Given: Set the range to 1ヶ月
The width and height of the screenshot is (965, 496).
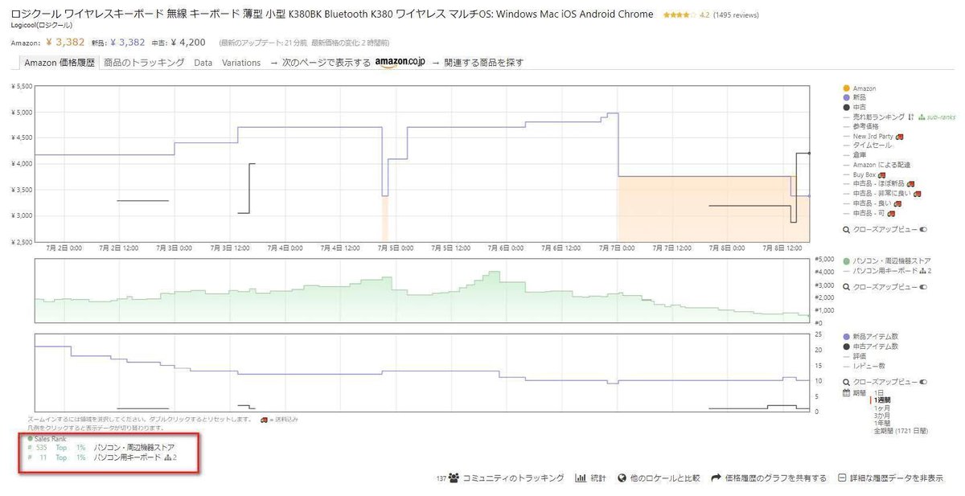Looking at the screenshot, I should pos(884,408).
